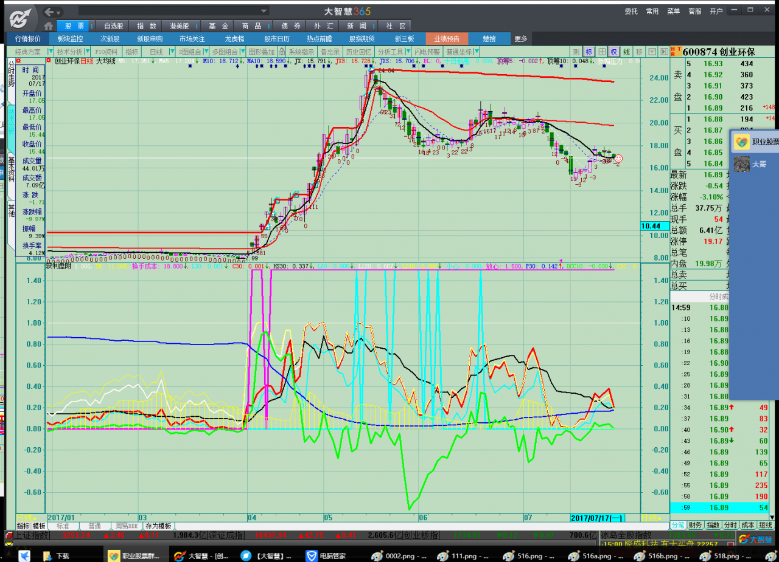Open the 委托 menu
The width and height of the screenshot is (779, 562).
coord(631,11)
